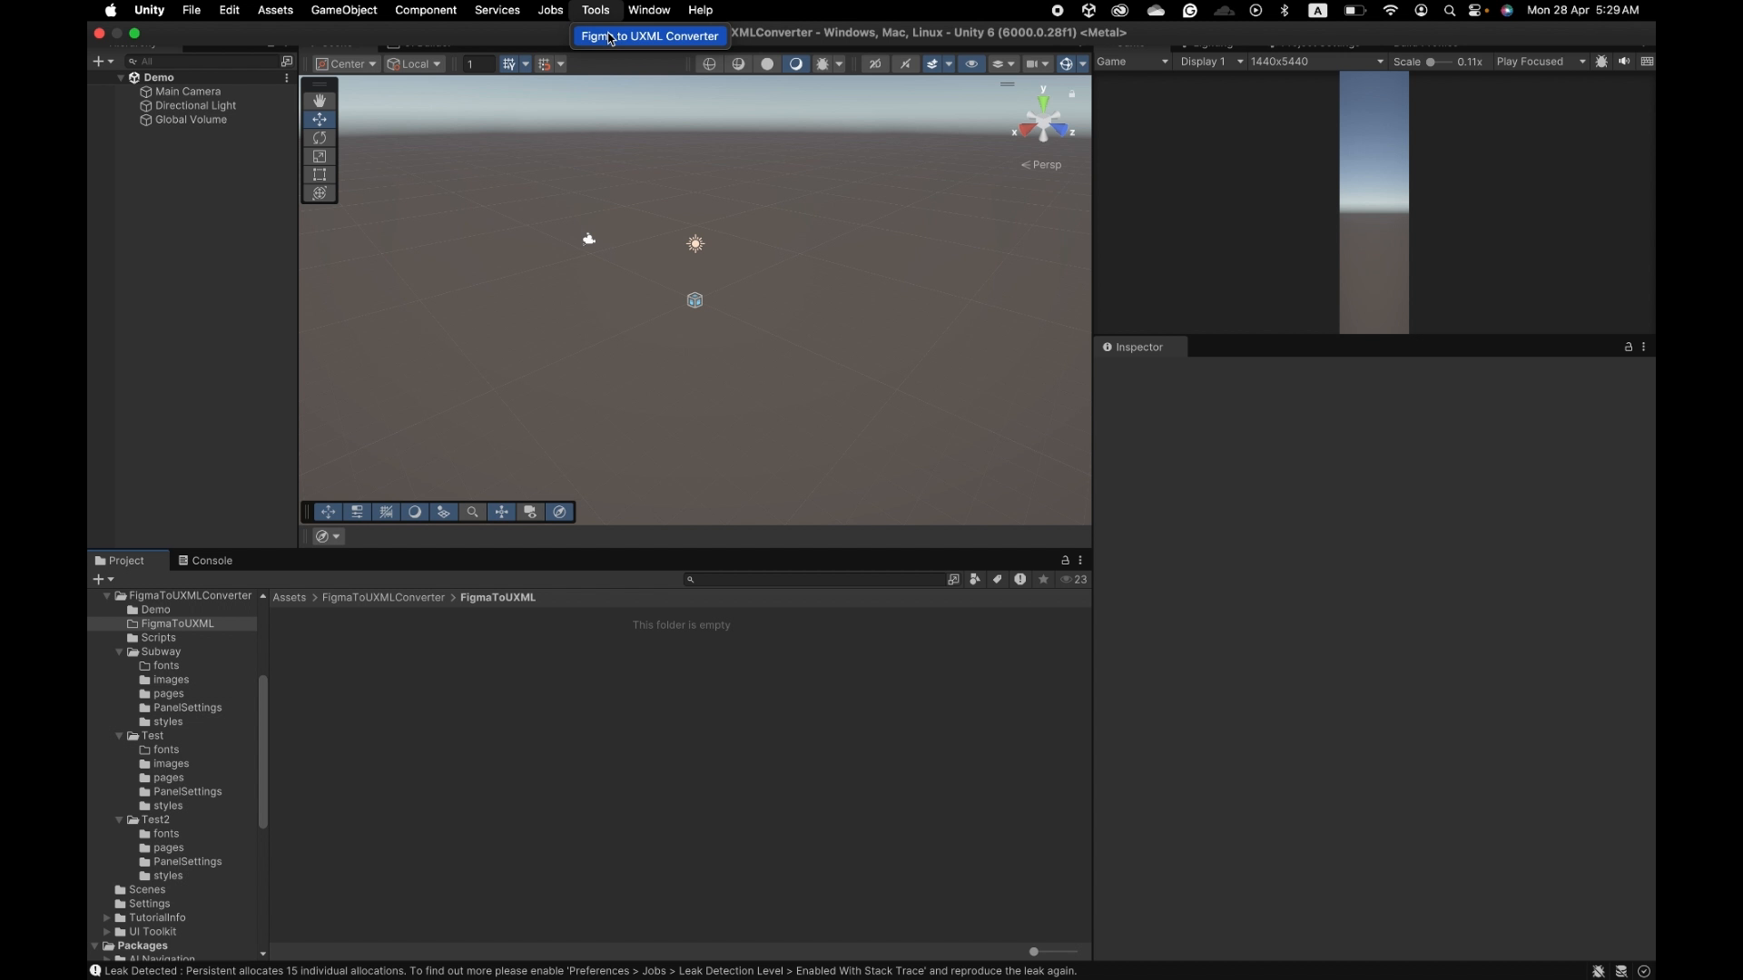Expand the TutorialInfo folder
The width and height of the screenshot is (1743, 980).
pos(106,918)
